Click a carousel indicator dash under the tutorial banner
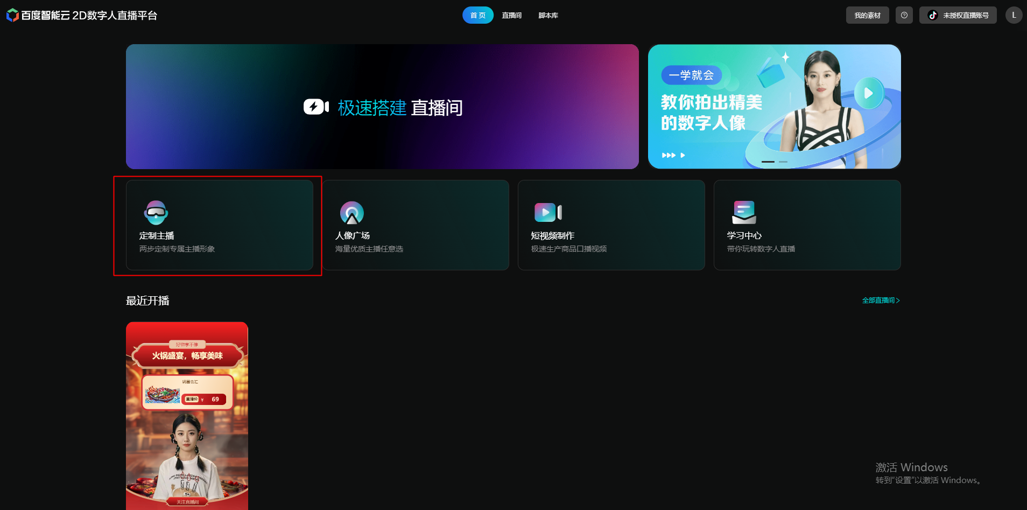The width and height of the screenshot is (1027, 510). [x=769, y=161]
